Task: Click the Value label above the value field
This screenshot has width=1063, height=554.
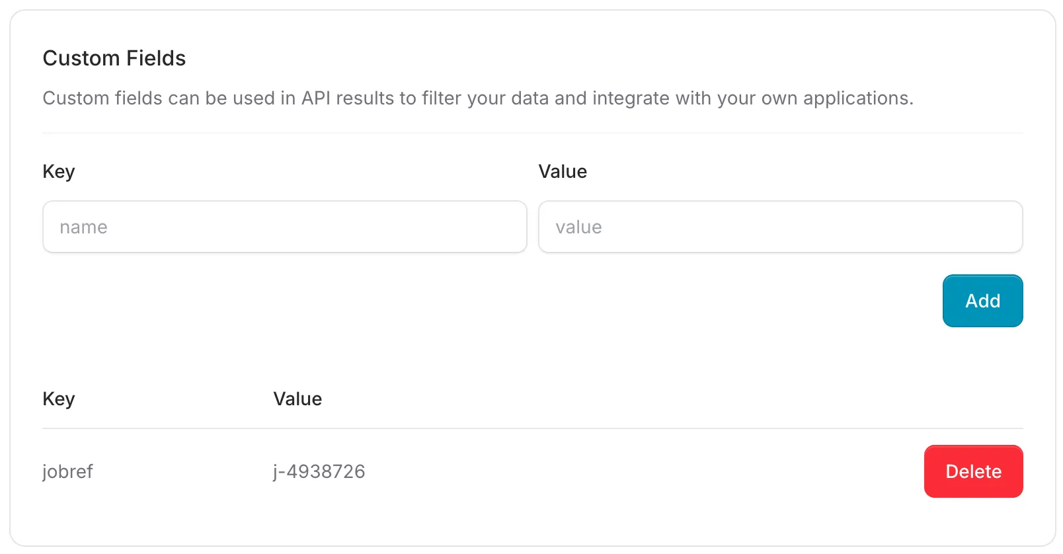Action: [x=563, y=171]
